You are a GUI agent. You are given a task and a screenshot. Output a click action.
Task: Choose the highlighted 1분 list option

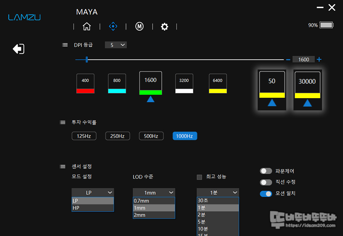(x=218, y=207)
